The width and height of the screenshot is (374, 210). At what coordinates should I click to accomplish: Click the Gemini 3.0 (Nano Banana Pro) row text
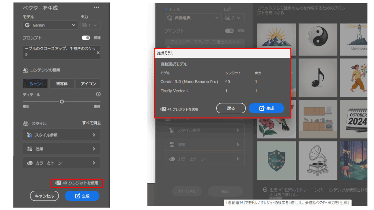tap(189, 82)
